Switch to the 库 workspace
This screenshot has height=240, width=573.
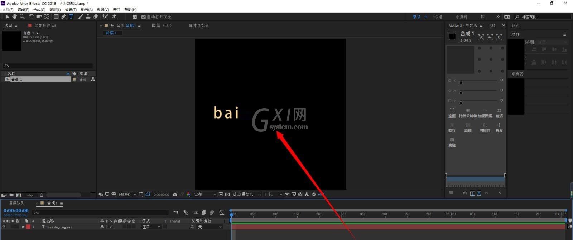point(483,17)
